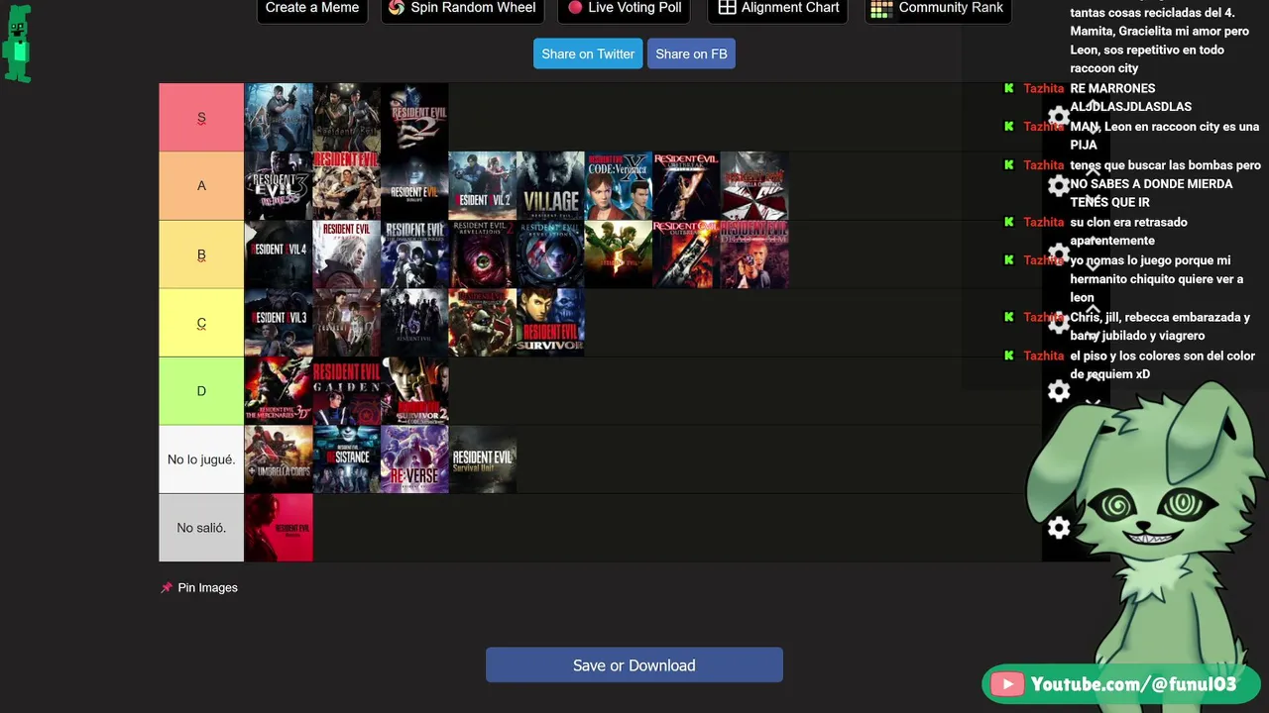The height and width of the screenshot is (713, 1269).
Task: Share the tier list on Twitter
Action: (588, 54)
